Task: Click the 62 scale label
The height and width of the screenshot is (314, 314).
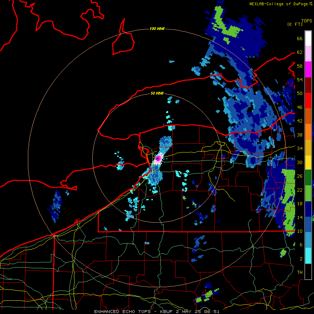Action: [300, 52]
